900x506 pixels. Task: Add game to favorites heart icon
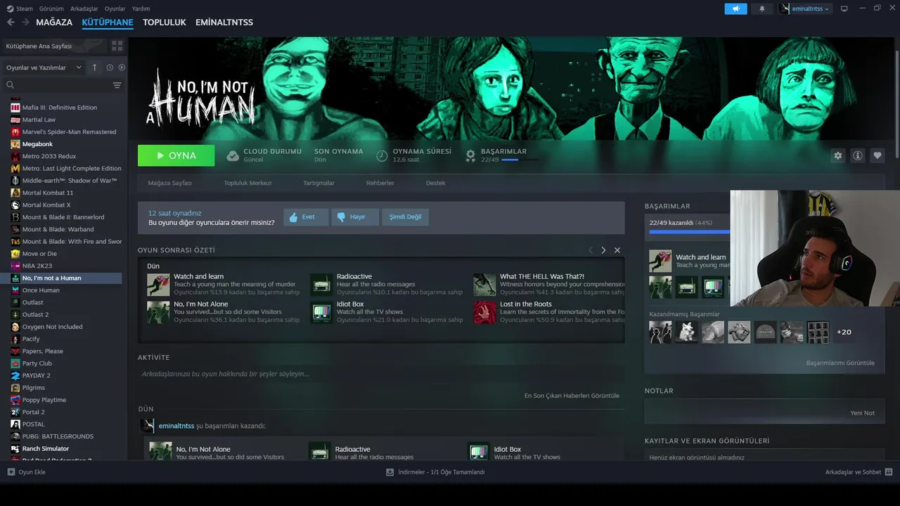[877, 156]
